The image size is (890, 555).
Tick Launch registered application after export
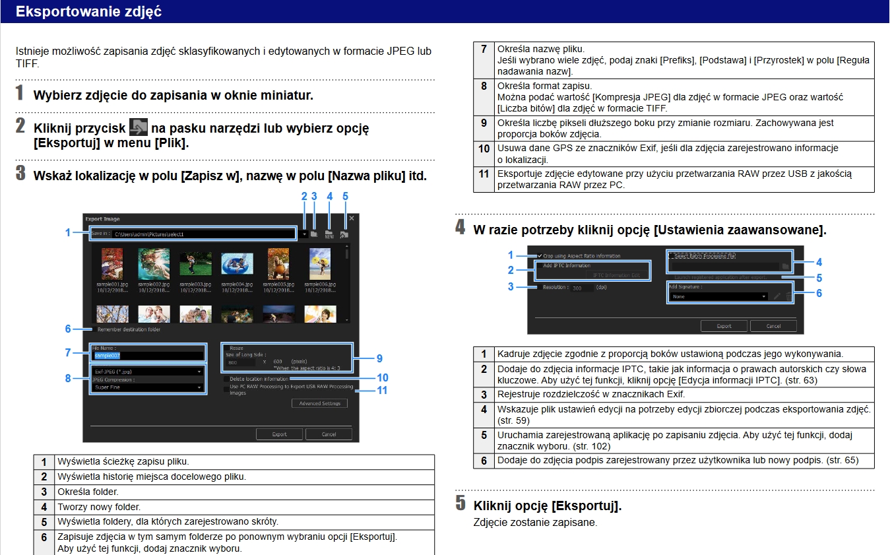pos(670,277)
